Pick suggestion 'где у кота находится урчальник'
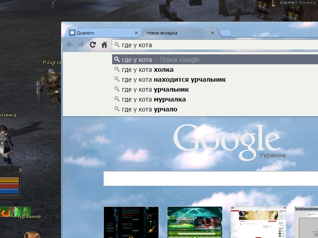This screenshot has width=318, height=238. click(x=215, y=80)
